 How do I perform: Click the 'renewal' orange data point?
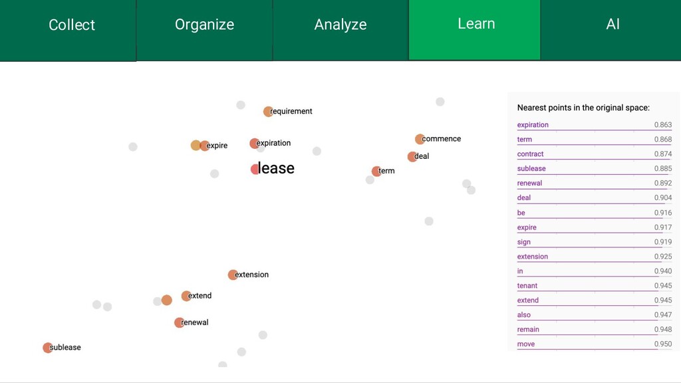tap(179, 322)
